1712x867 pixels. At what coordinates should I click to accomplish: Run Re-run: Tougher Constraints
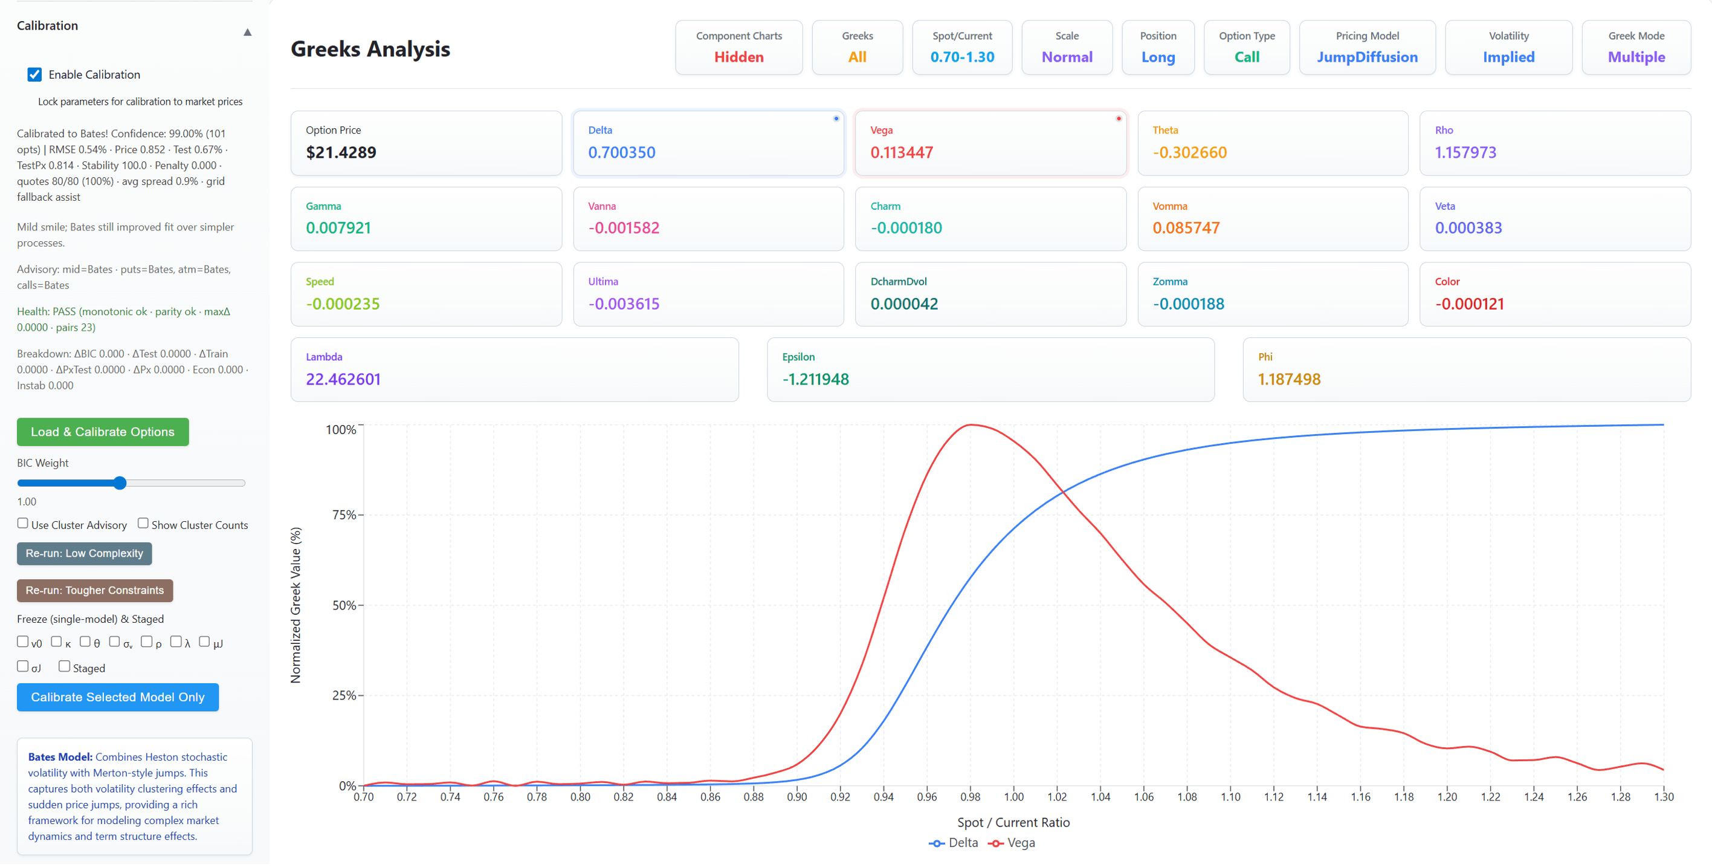tap(94, 591)
